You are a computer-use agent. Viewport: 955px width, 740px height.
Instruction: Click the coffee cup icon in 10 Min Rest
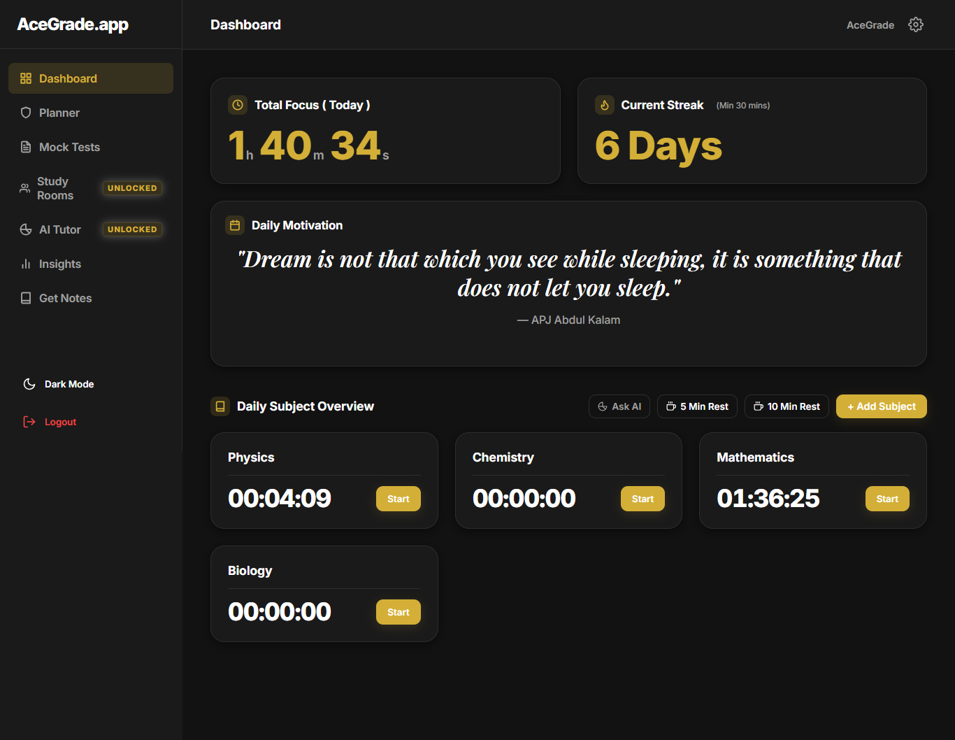point(759,406)
